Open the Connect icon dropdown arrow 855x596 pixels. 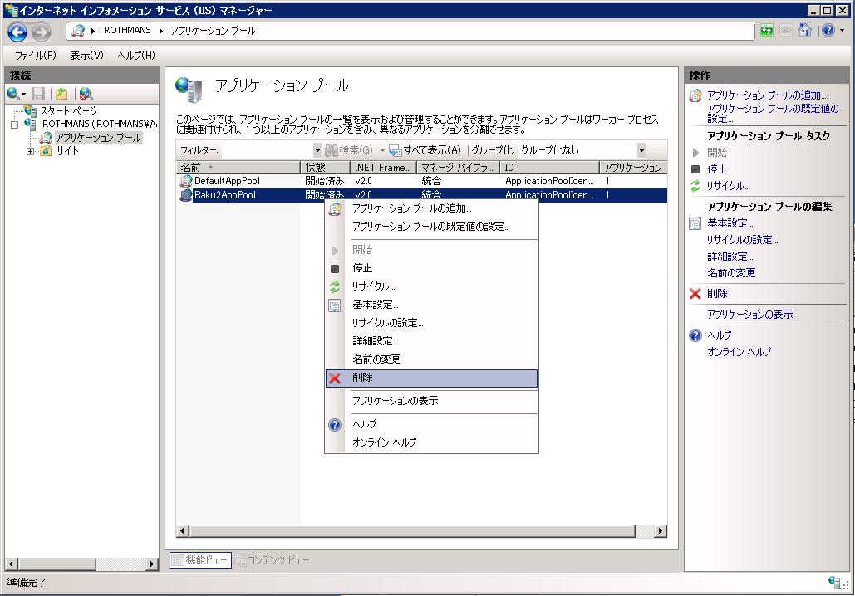coord(23,95)
